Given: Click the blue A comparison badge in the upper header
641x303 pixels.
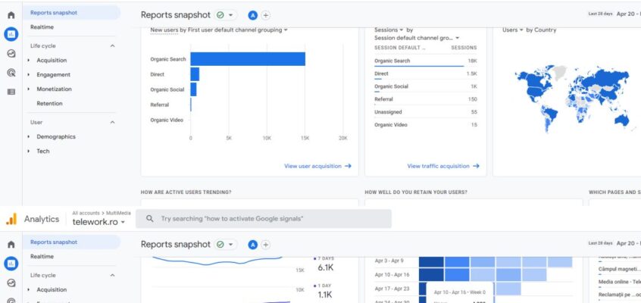Looking at the screenshot, I should pyautogui.click(x=252, y=16).
